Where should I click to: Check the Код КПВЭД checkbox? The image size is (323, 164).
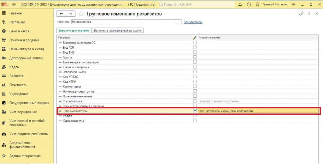click(195, 76)
